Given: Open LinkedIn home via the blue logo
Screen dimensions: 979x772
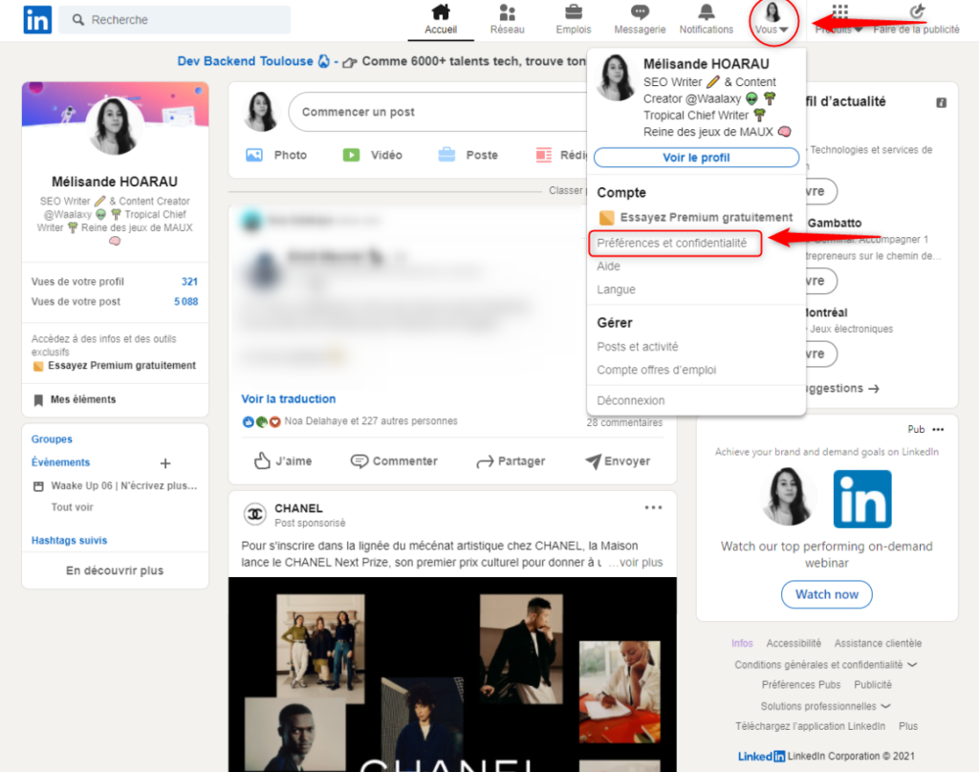Looking at the screenshot, I should tap(36, 19).
